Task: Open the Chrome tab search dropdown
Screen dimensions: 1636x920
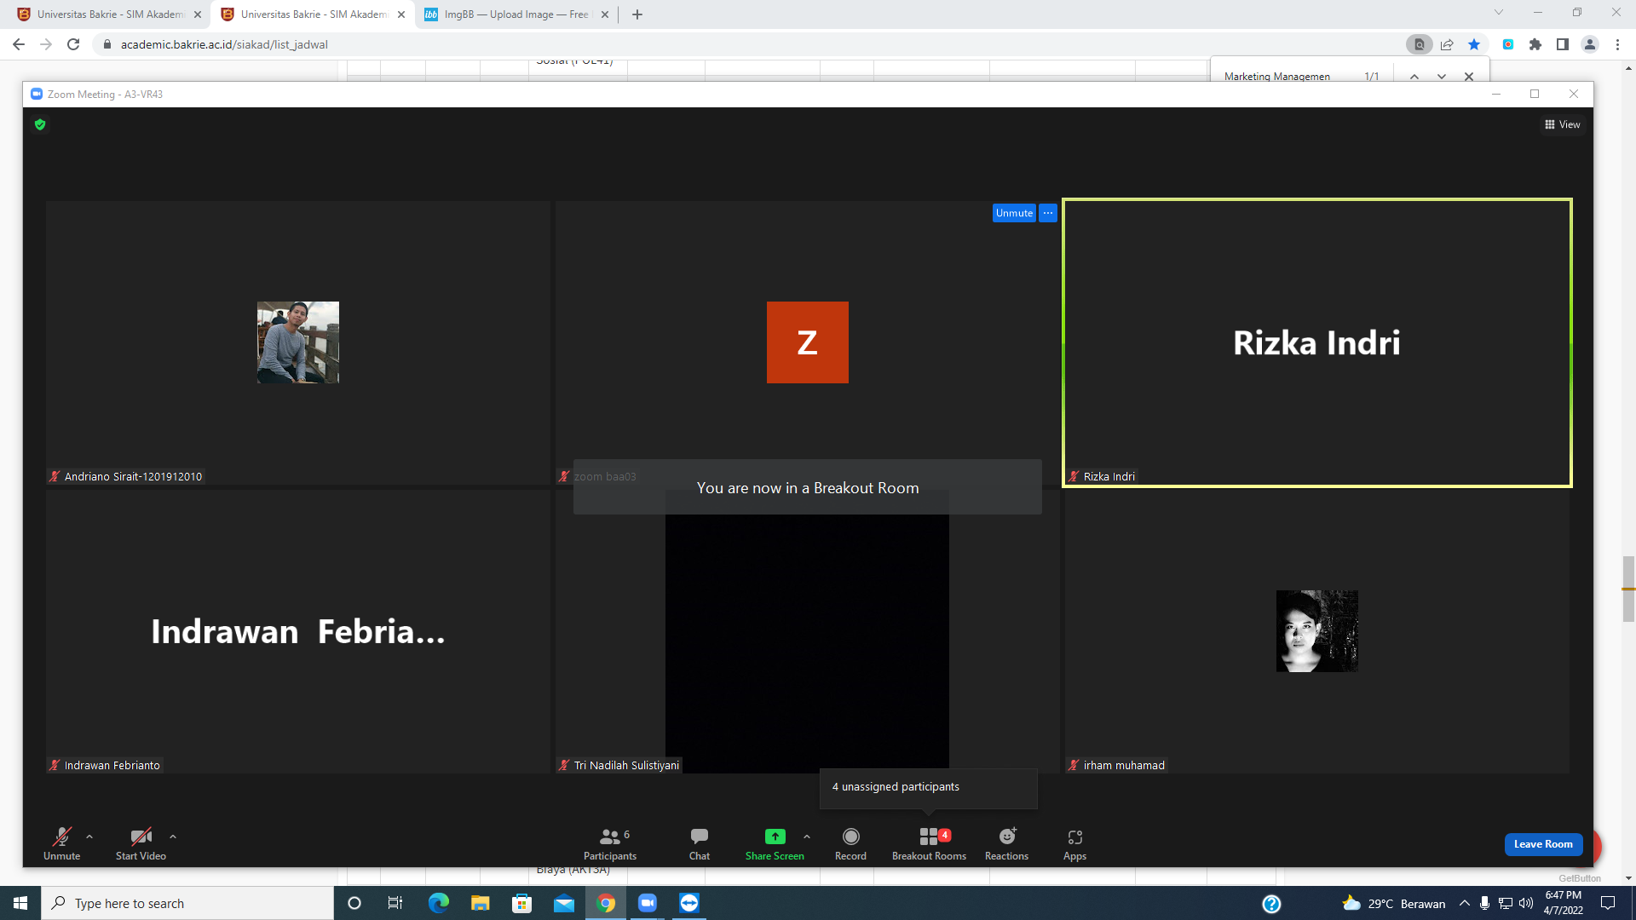Action: click(x=1499, y=13)
